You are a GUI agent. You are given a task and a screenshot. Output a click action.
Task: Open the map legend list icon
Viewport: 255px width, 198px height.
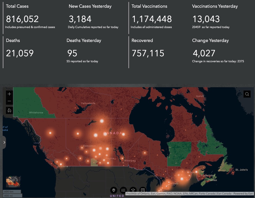123,190
